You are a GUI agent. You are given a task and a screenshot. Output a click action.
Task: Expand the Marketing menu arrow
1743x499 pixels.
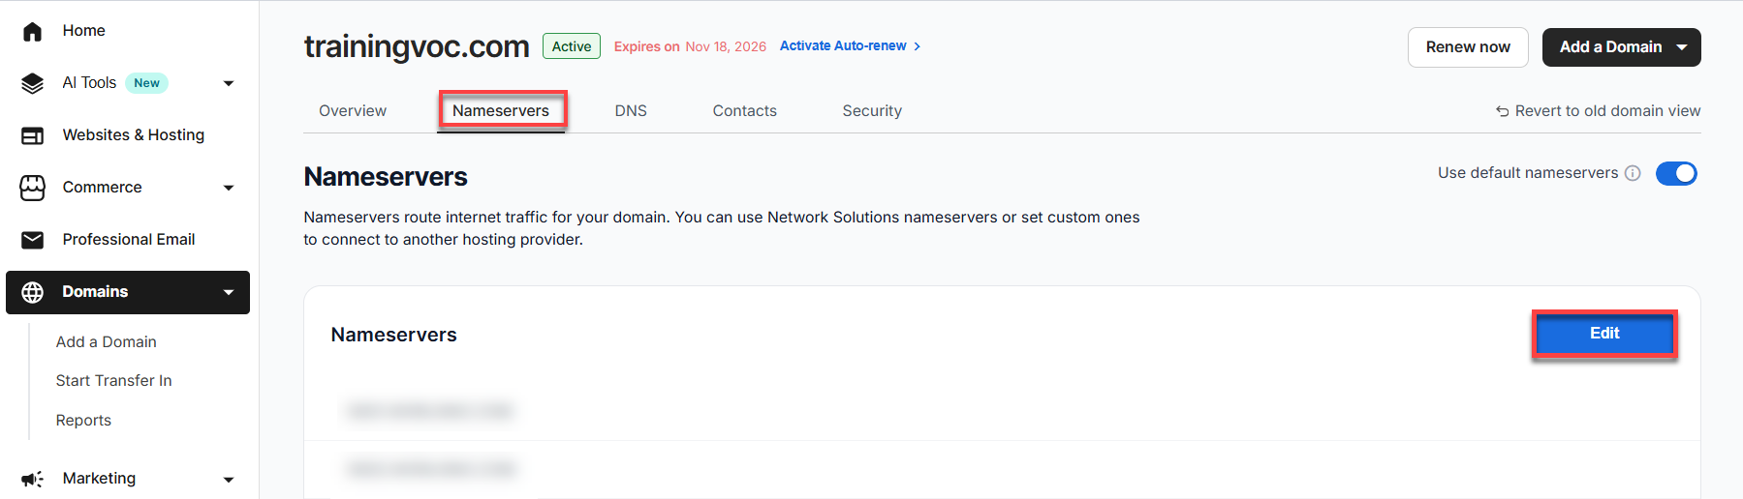229,479
